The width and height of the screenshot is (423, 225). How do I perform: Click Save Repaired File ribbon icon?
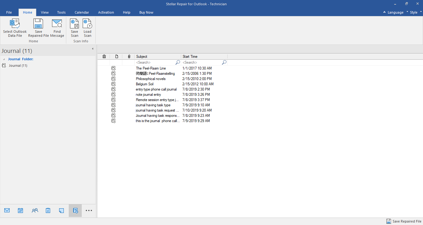point(38,24)
